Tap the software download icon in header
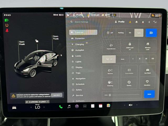 tap(130, 22)
